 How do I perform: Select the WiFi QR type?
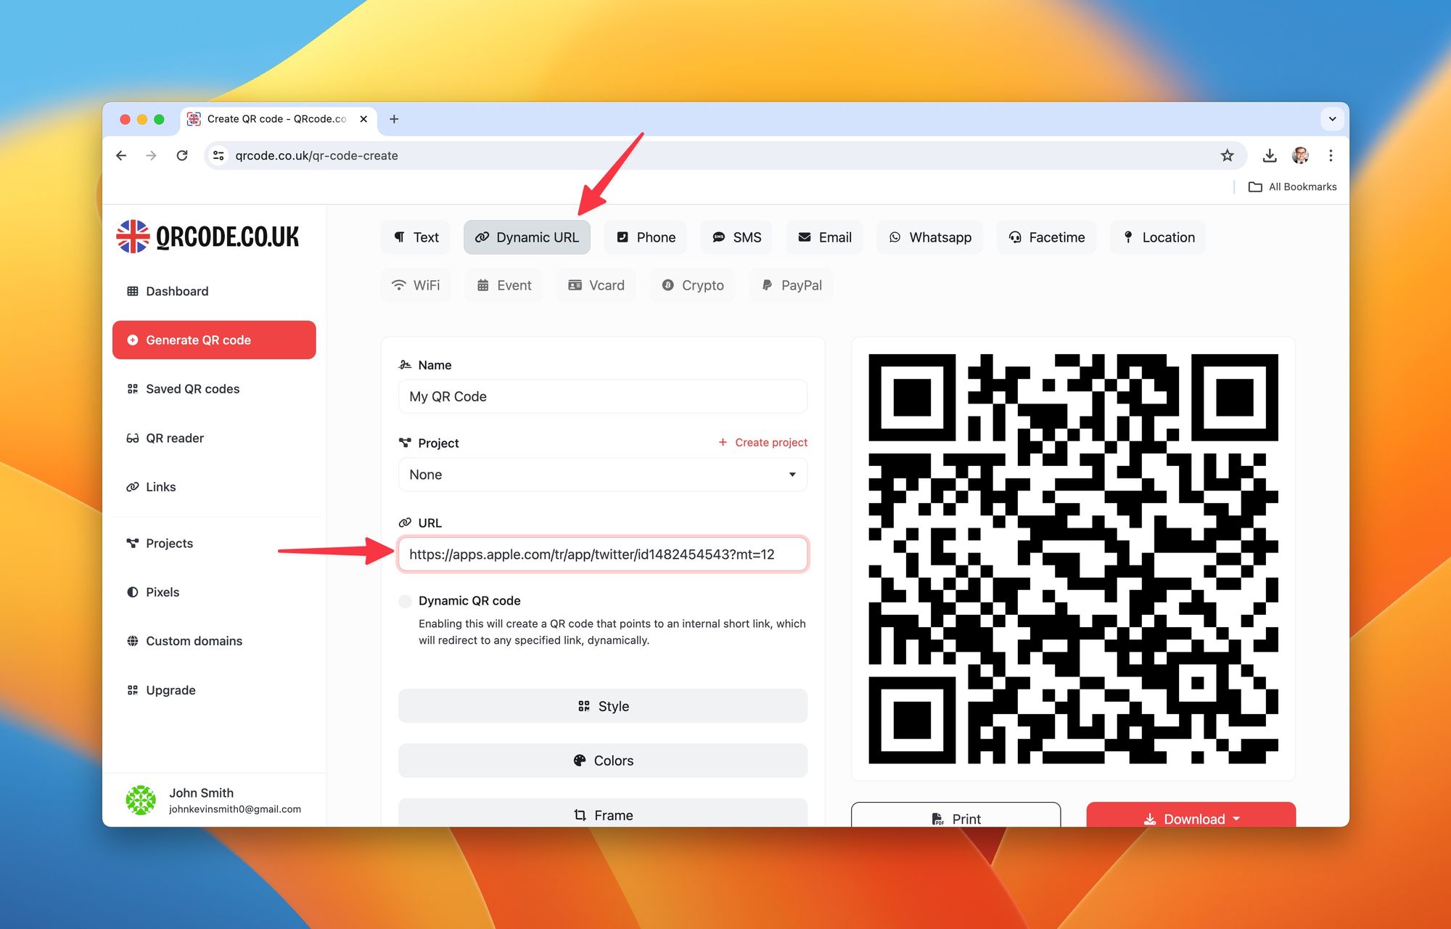416,285
